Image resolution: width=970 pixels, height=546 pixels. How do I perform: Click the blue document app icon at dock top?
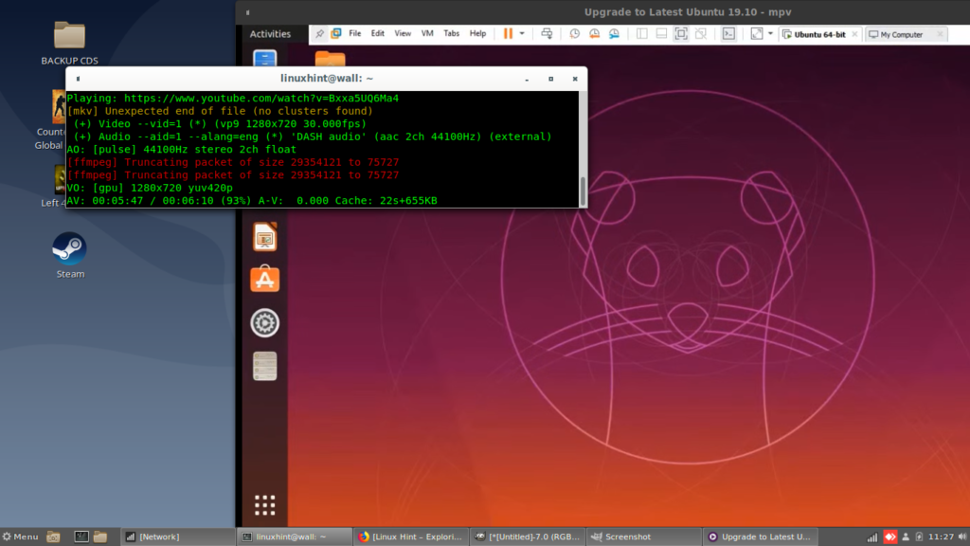click(x=265, y=59)
